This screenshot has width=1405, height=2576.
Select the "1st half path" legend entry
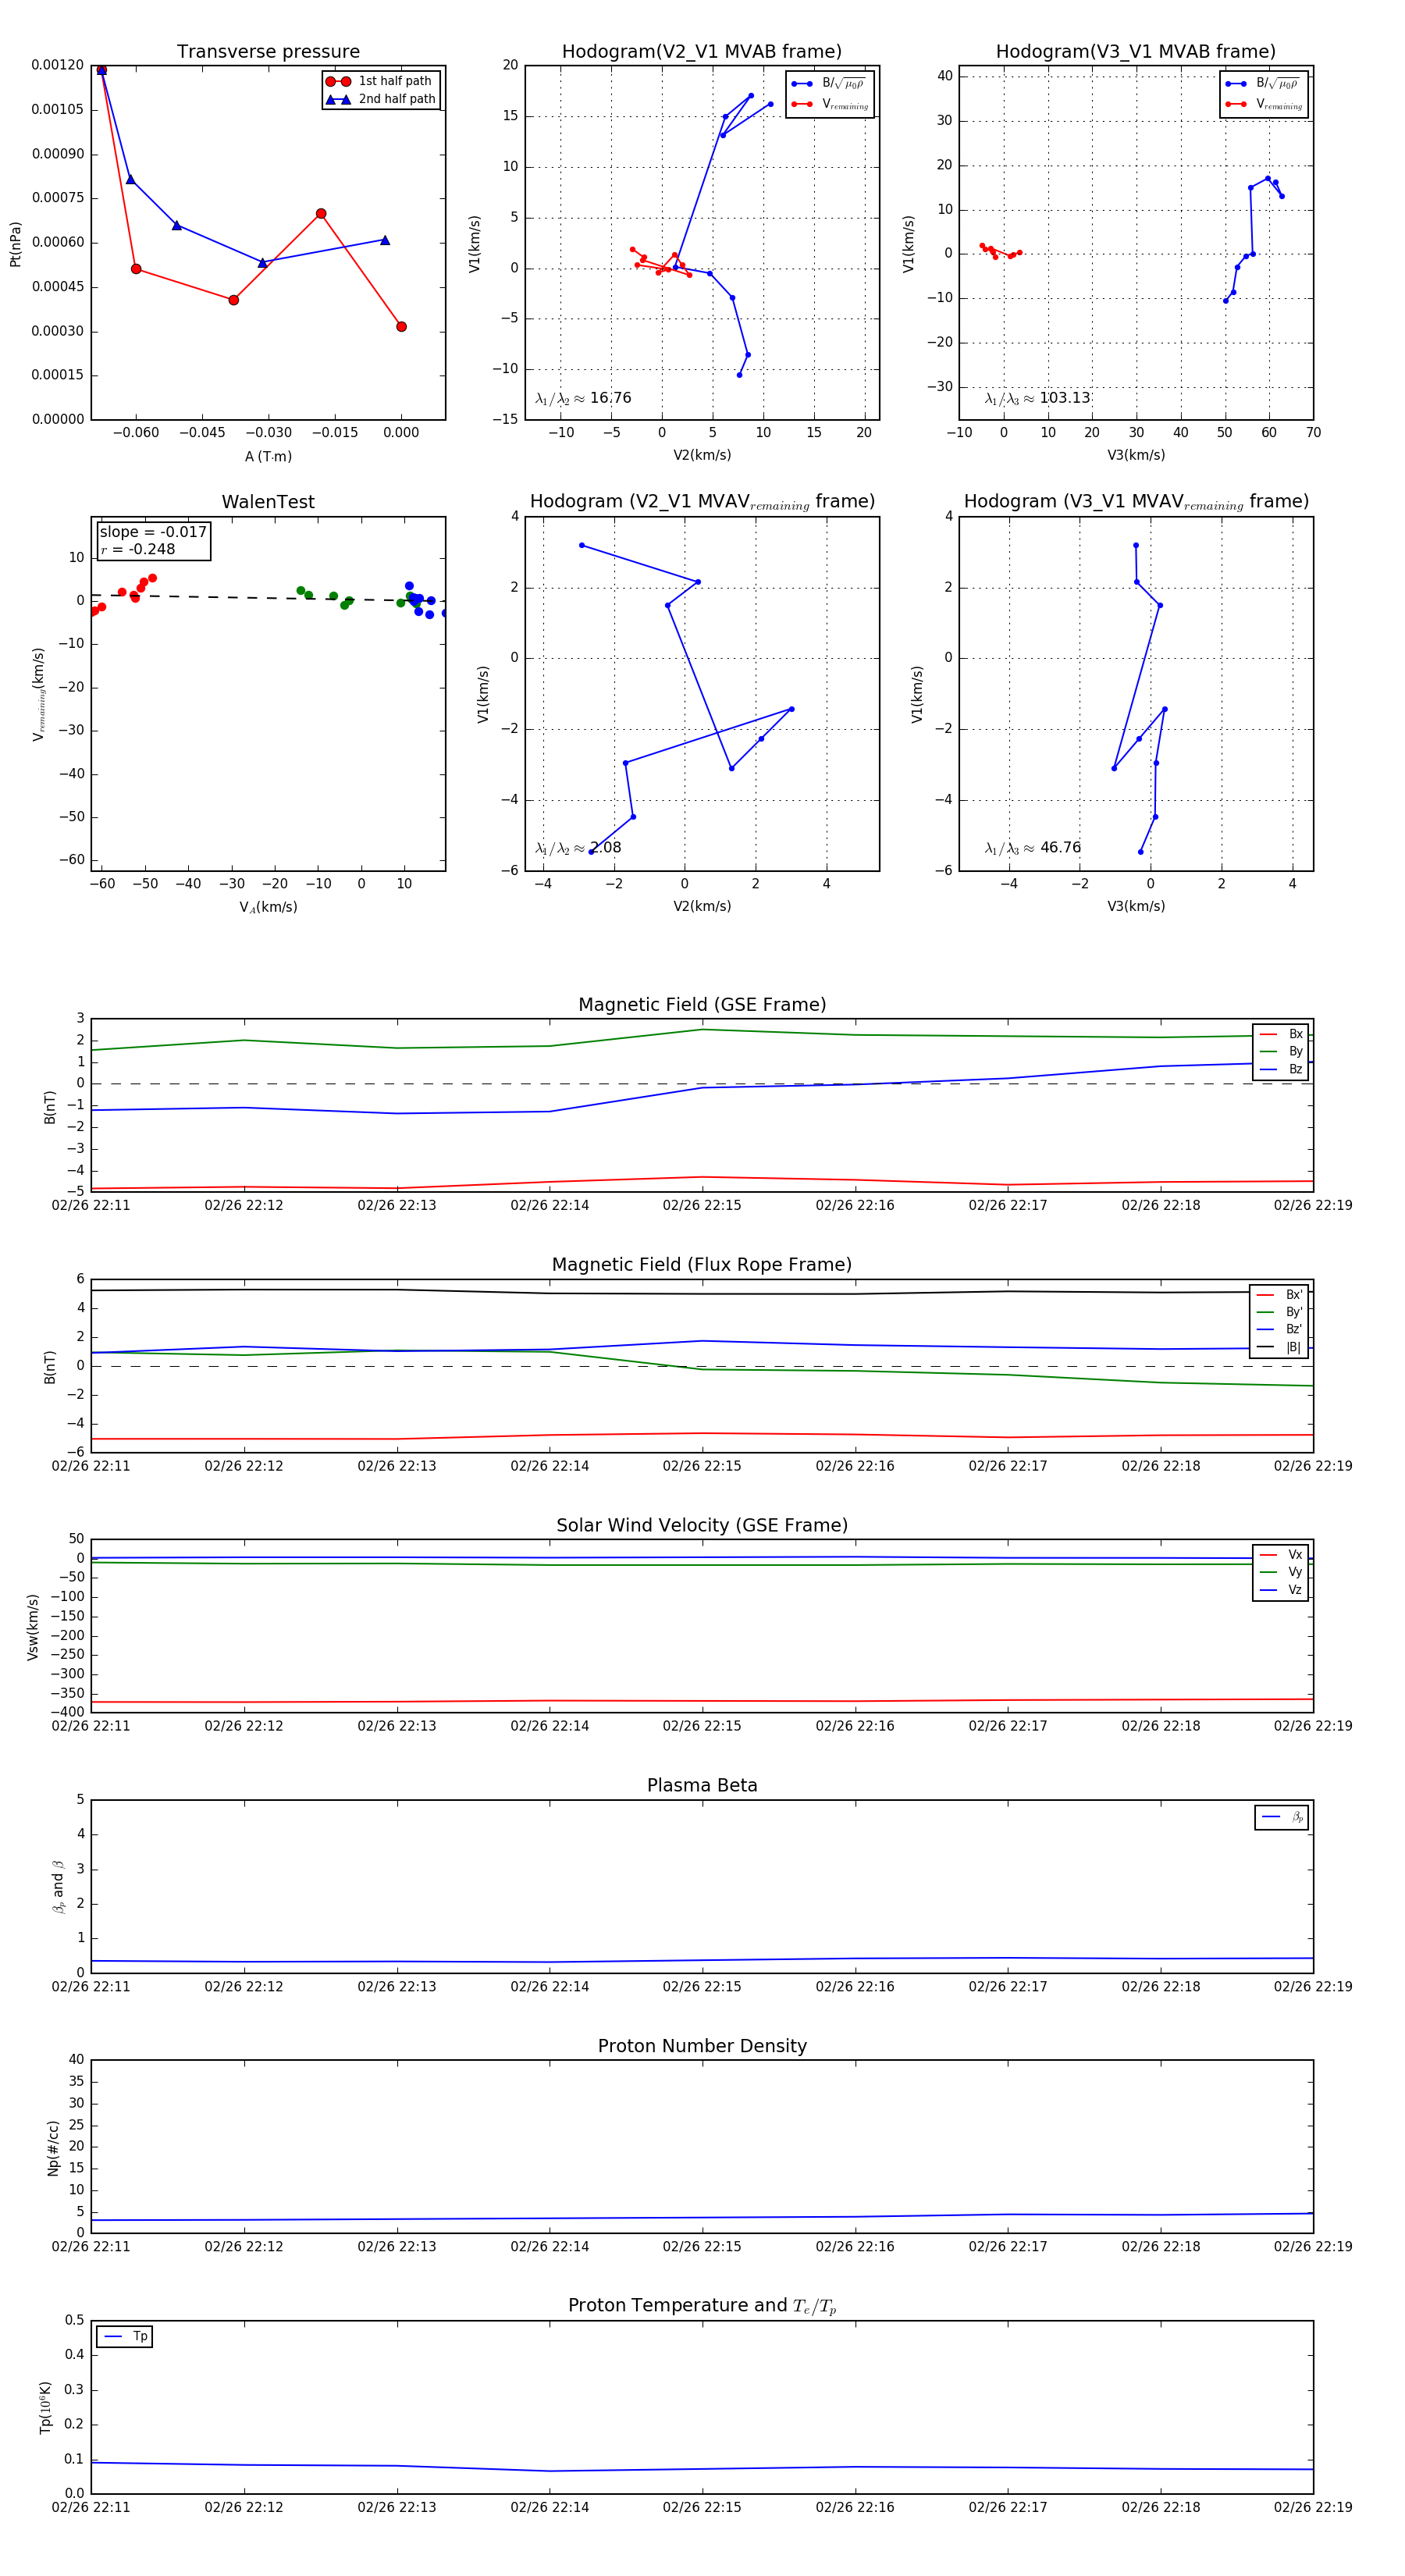pyautogui.click(x=381, y=81)
